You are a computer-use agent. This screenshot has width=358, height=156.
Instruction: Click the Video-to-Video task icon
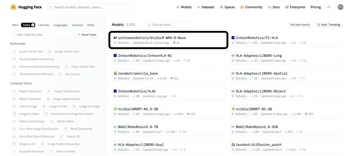tap(51, 151)
